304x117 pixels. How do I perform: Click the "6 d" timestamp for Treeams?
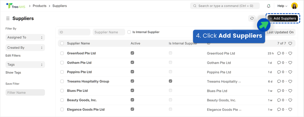tap(270, 82)
